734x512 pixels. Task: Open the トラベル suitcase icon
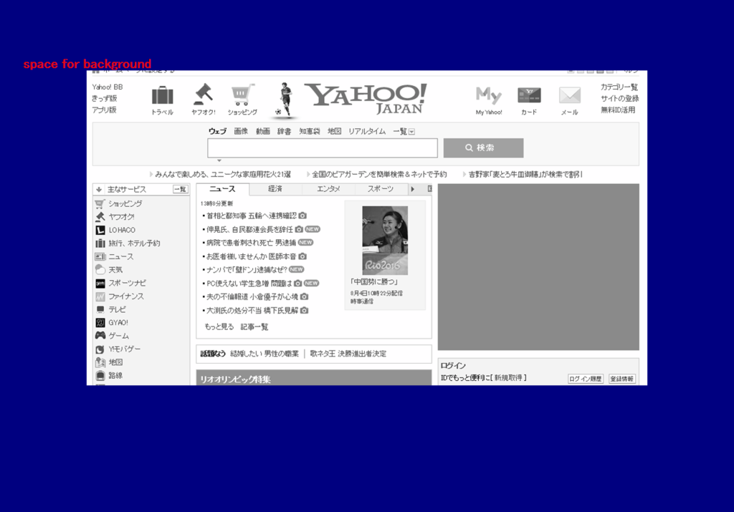coord(163,95)
